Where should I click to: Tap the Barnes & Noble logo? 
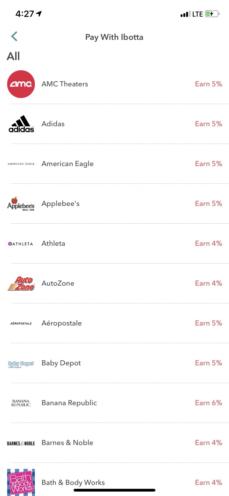pos(21,443)
